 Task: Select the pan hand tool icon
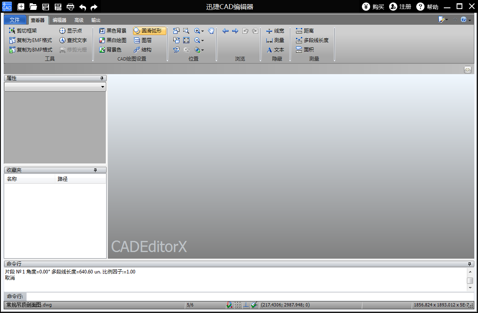tap(211, 31)
